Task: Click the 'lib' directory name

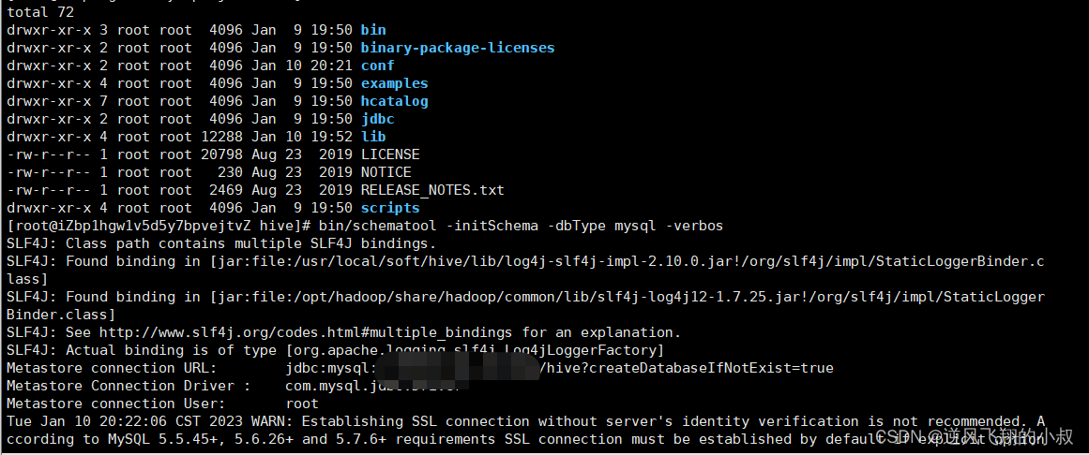Action: point(373,137)
